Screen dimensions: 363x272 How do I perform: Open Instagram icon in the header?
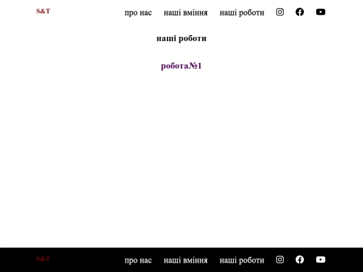[x=280, y=12]
